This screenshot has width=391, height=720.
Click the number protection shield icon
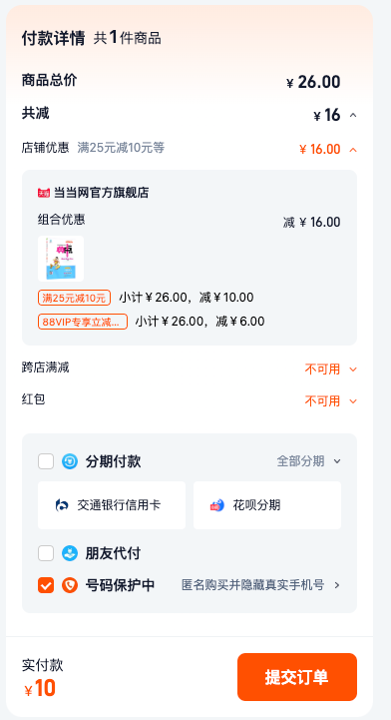[x=70, y=585]
